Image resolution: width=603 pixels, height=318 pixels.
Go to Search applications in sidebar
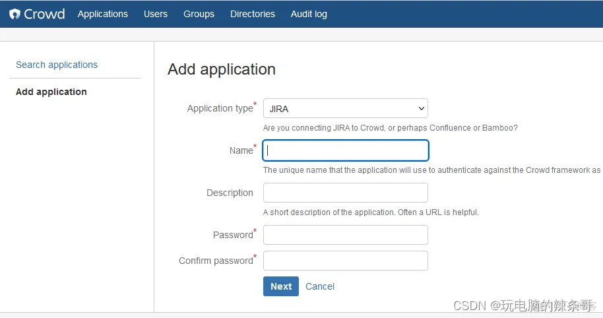57,65
